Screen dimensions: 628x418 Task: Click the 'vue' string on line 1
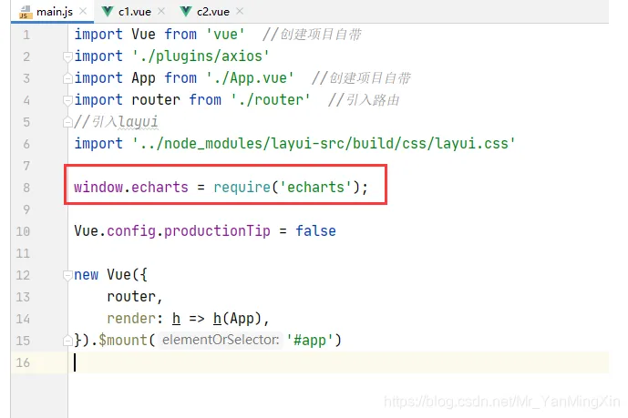pyautogui.click(x=225, y=35)
